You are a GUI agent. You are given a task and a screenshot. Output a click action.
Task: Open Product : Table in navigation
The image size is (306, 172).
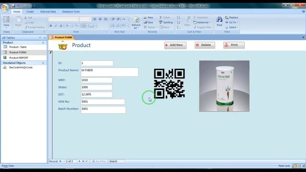tap(18, 47)
